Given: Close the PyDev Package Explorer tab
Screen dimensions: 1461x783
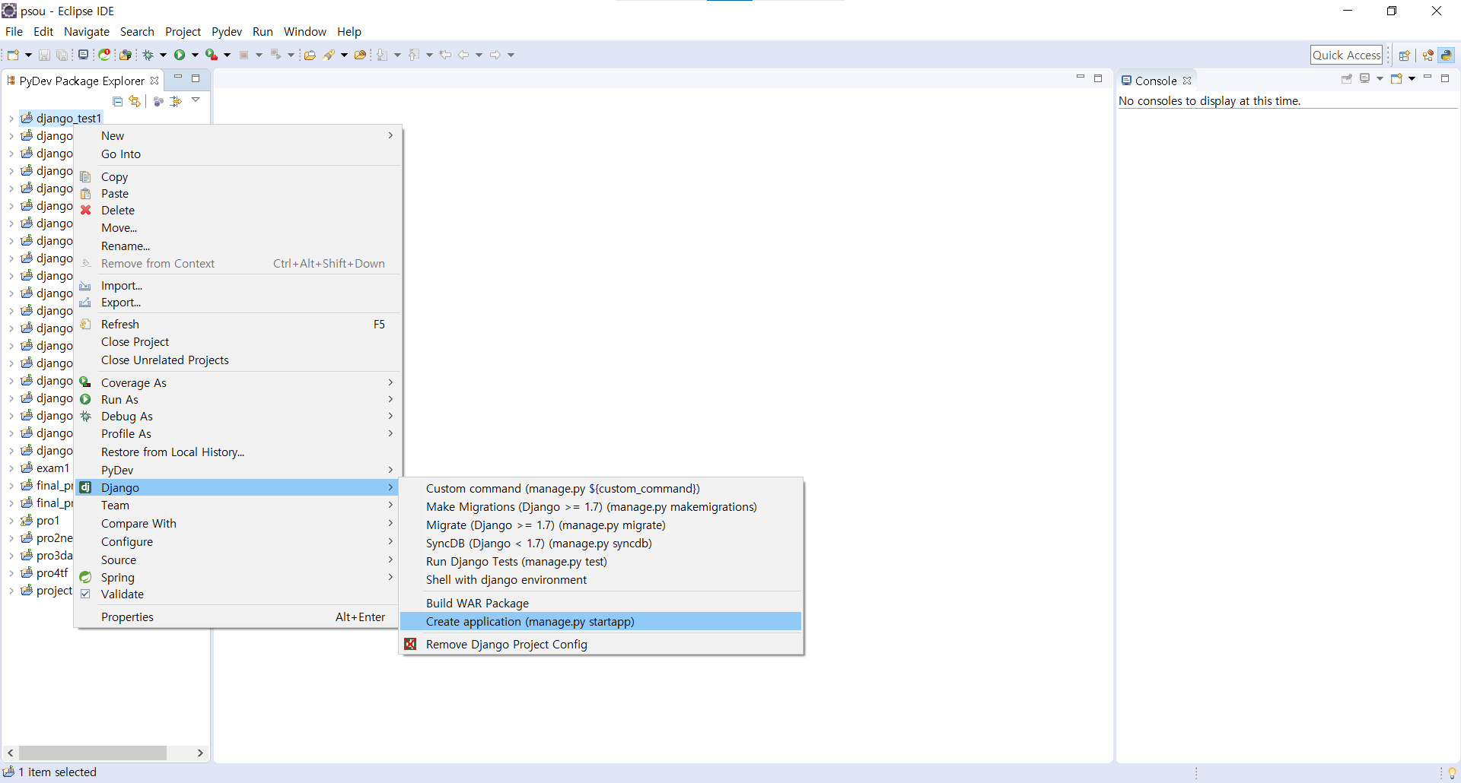Looking at the screenshot, I should (x=154, y=81).
